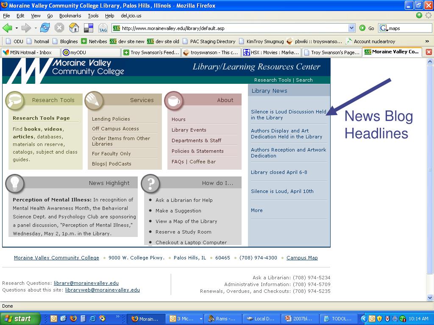
Task: Go to the Home page icon
Action: click(x=74, y=28)
